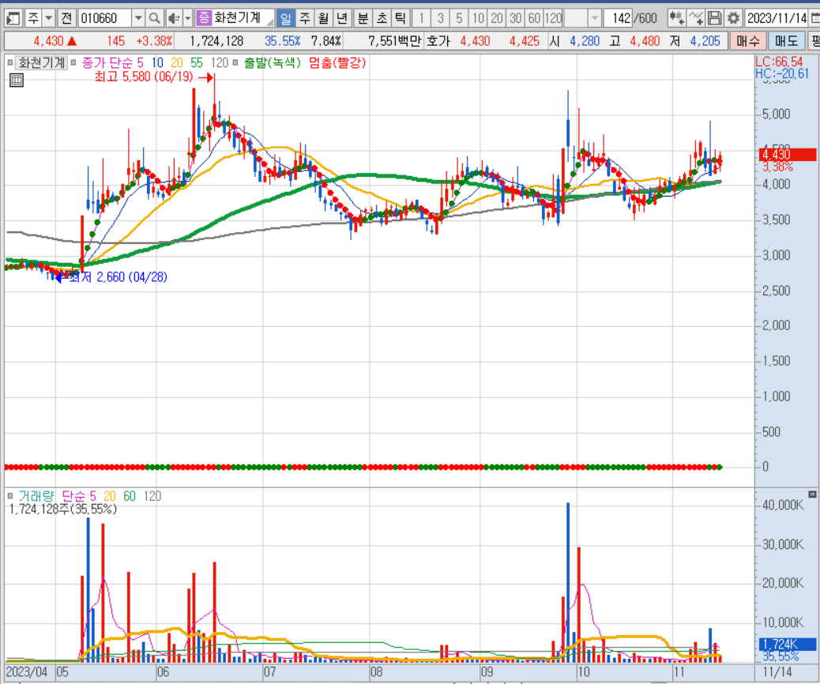This screenshot has height=684, width=820.
Task: Switch to the 틱 tick chart
Action: [x=400, y=19]
